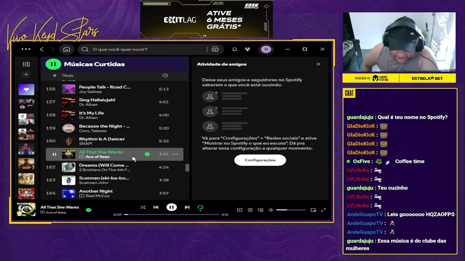
Task: Create a playlist with the plus icon
Action: 26,74
